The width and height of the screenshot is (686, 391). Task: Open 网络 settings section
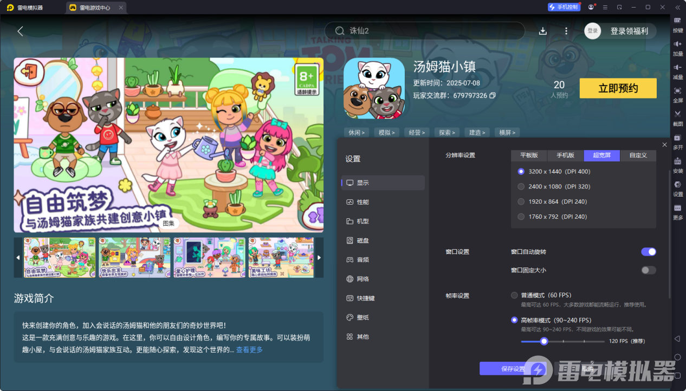[x=383, y=279]
